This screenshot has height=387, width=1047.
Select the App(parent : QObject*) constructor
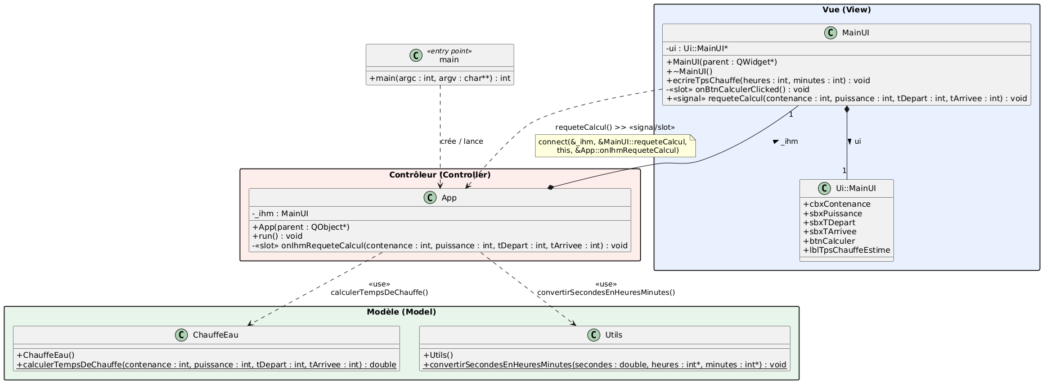coord(301,227)
